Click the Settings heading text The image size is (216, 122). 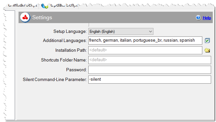tap(42, 18)
